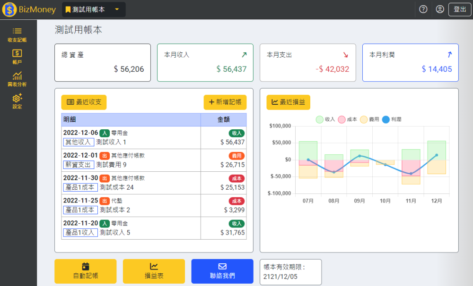Screen dimensions: 473x286
Task: Click the 出 badge on 2022-11-30 row
Action: pos(105,178)
